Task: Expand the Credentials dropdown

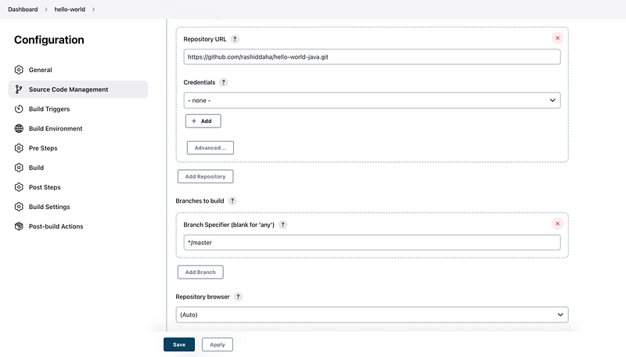Action: click(372, 100)
